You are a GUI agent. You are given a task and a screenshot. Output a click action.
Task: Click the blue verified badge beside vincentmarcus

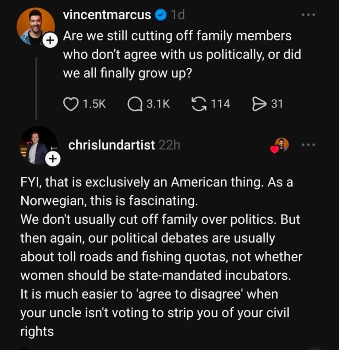click(161, 15)
